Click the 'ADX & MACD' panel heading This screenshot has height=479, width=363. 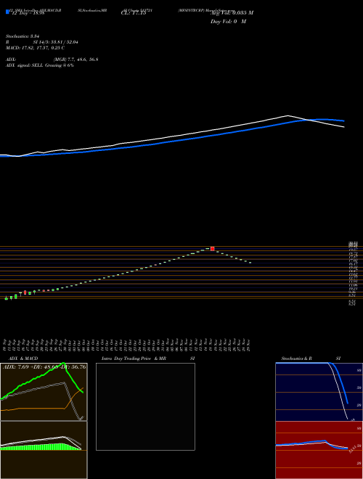[23, 359]
